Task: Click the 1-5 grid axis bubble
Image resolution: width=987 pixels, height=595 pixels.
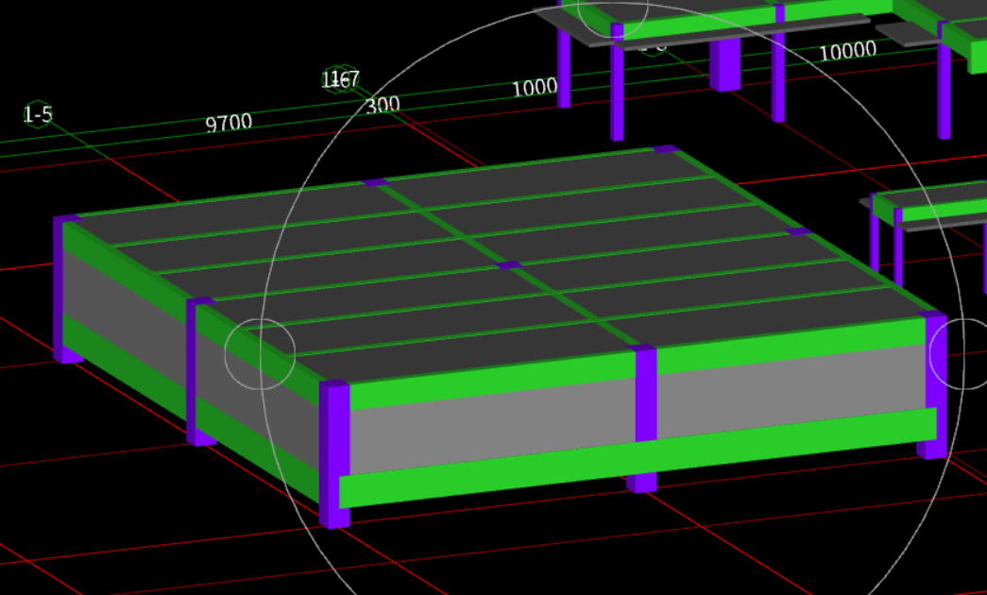Action: [38, 114]
